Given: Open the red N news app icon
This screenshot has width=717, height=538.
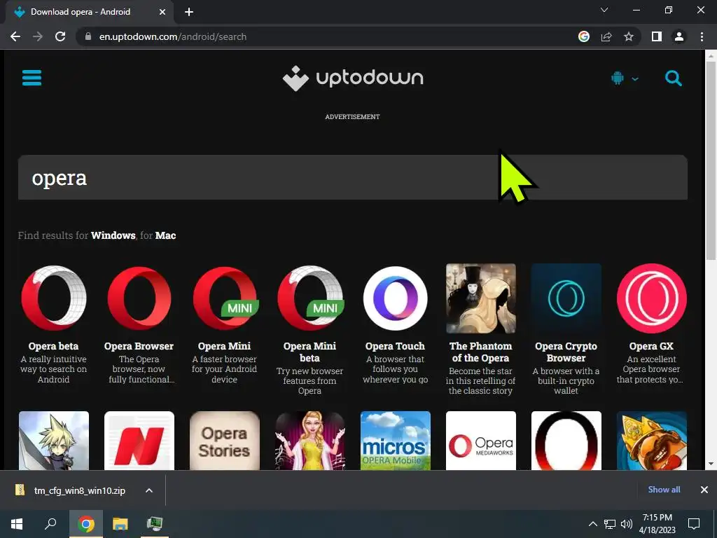Looking at the screenshot, I should [x=139, y=441].
